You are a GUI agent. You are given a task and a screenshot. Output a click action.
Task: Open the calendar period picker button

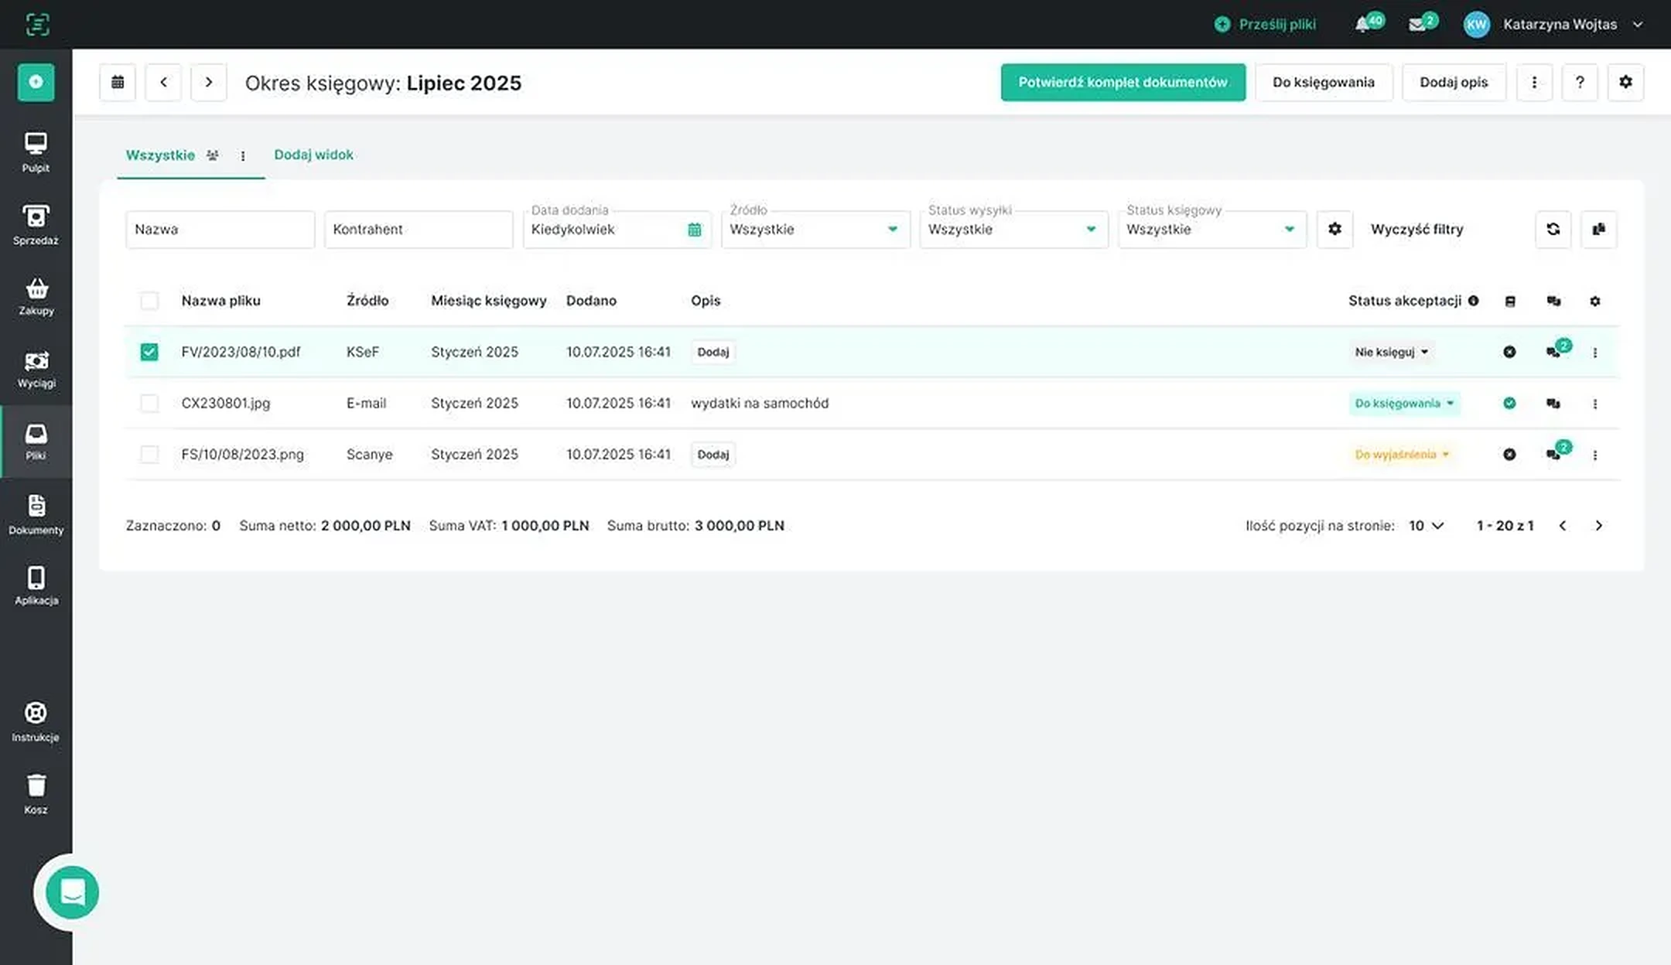coord(118,82)
